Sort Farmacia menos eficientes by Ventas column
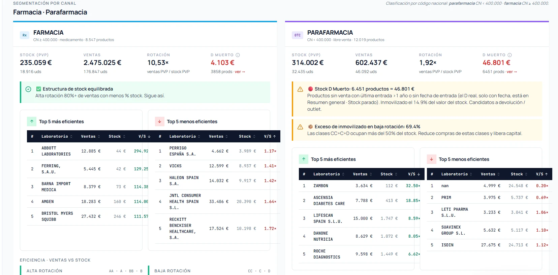This screenshot has width=558, height=275. coord(218,136)
